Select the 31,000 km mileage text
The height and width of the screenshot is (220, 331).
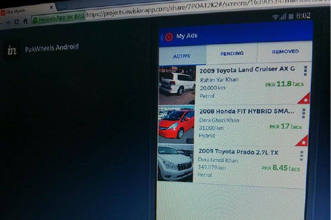(211, 128)
